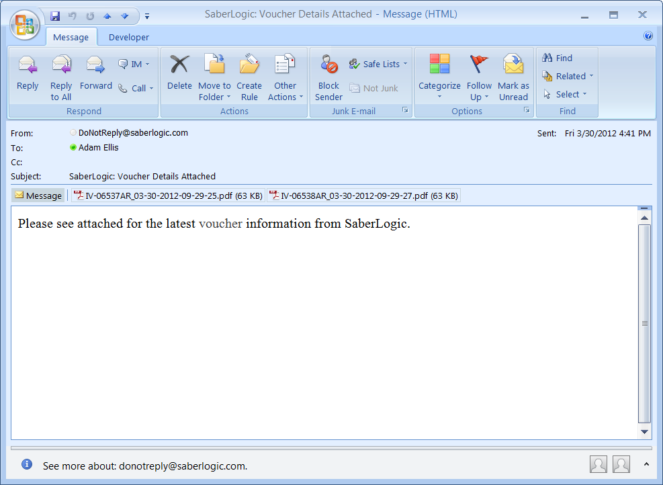Click the Office orb button
Viewport: 663px width, 485px height.
[26, 25]
